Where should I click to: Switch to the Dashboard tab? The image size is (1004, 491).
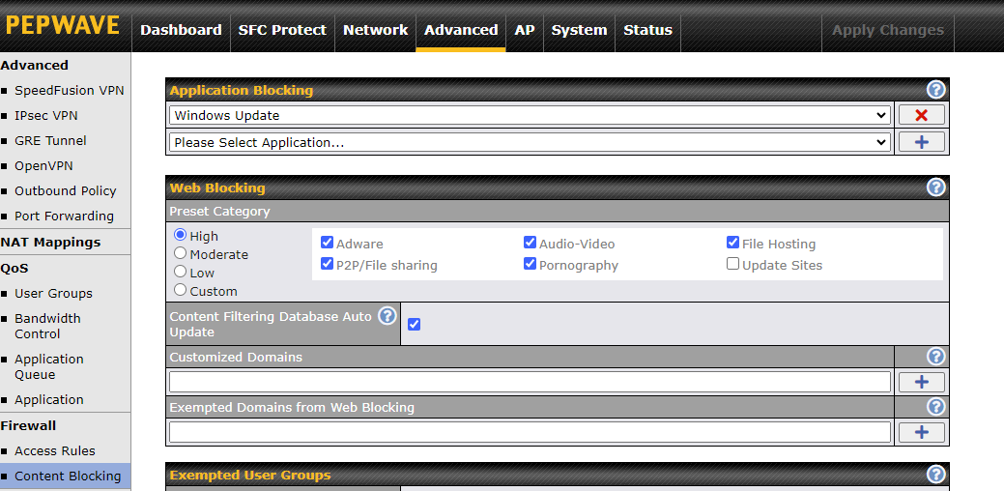(x=181, y=30)
